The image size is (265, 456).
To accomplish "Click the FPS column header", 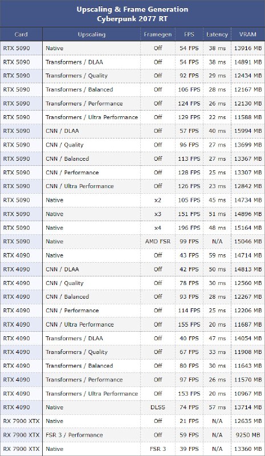I will (189, 34).
